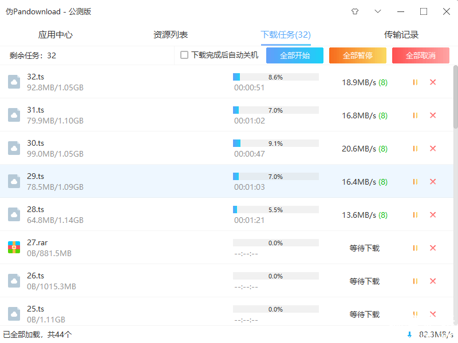Pause the 29.ts download

tap(415, 182)
